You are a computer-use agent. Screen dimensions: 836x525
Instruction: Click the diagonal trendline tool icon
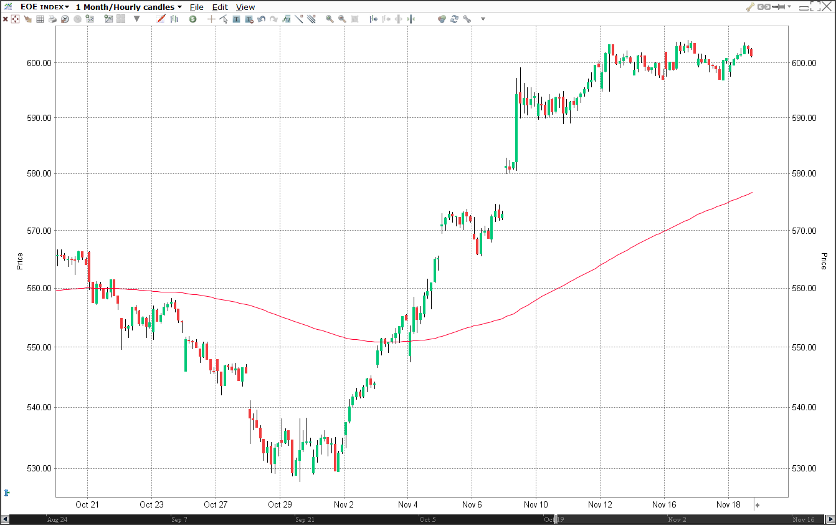299,19
